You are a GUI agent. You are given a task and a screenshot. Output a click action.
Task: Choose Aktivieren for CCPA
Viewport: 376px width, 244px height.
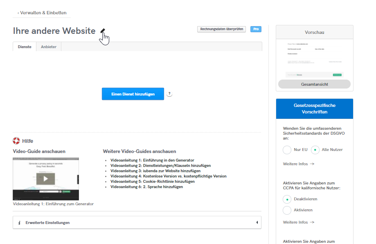[287, 210]
